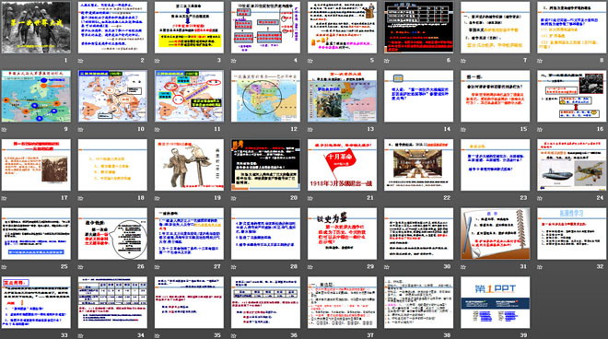Select the slide 8 thumbnail
Screen dimensions: 608x339
572,28
